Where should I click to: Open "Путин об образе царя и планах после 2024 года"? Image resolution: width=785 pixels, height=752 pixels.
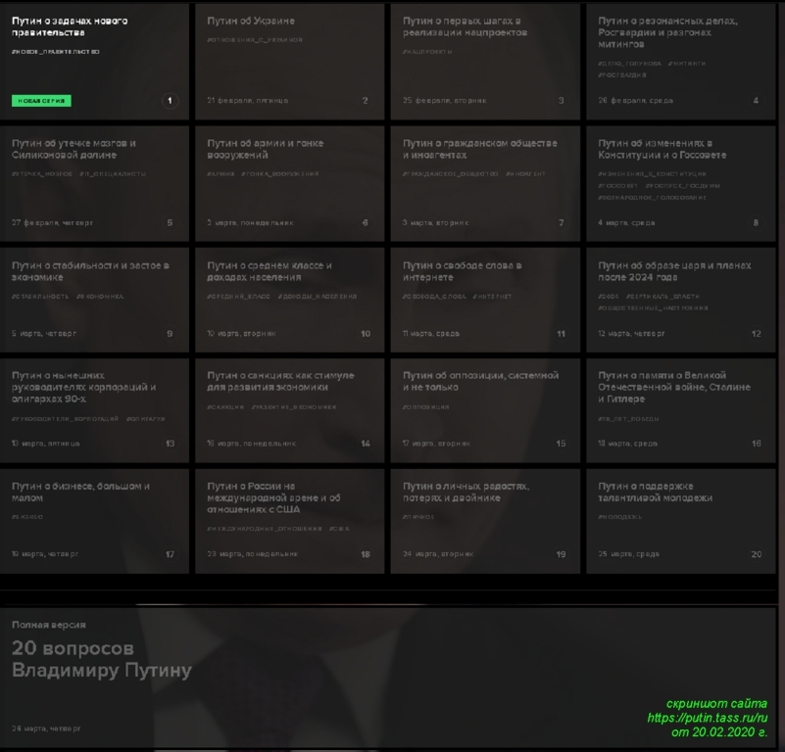[674, 271]
